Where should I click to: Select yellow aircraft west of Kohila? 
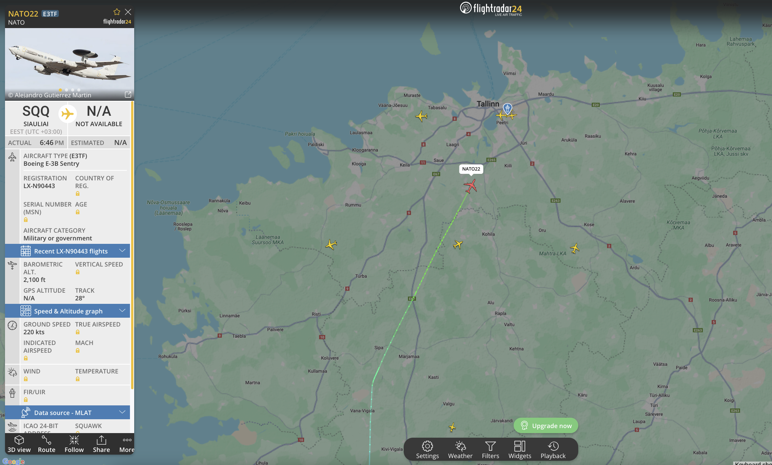coord(458,244)
